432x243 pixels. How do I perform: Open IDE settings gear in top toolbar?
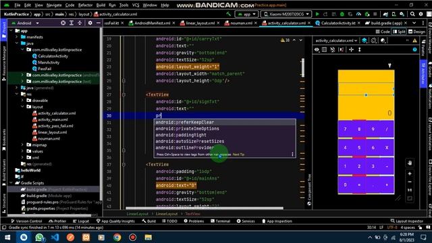[x=421, y=14]
